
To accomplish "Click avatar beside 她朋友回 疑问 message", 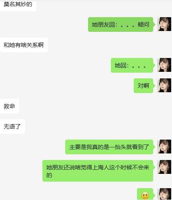I will [x=164, y=24].
